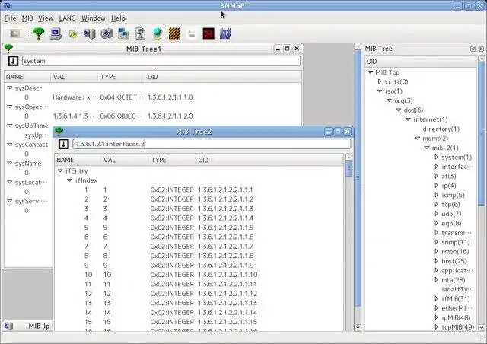The image size is (487, 344).
Task: Collapse the internet(1) node
Action: (x=408, y=119)
